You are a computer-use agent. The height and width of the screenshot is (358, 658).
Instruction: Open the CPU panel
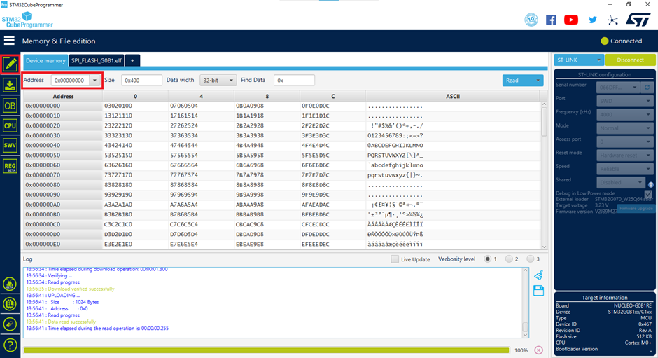(x=10, y=125)
